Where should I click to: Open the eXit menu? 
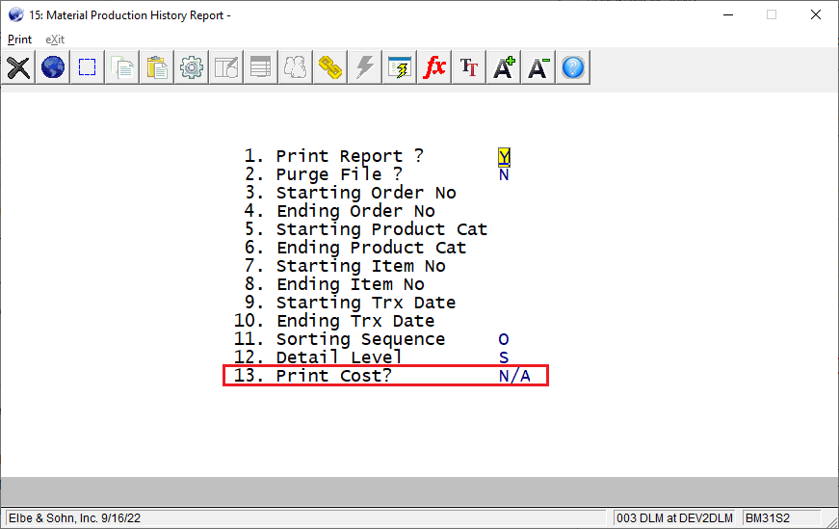55,40
